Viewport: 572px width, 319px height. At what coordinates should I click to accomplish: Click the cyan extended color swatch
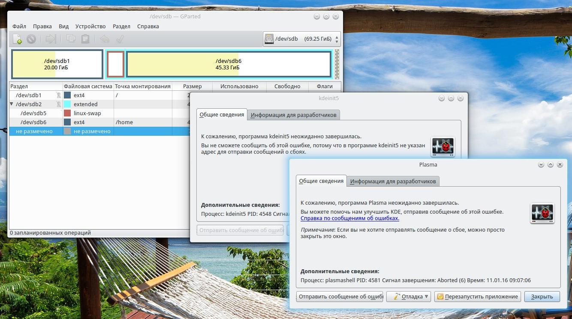coord(67,104)
